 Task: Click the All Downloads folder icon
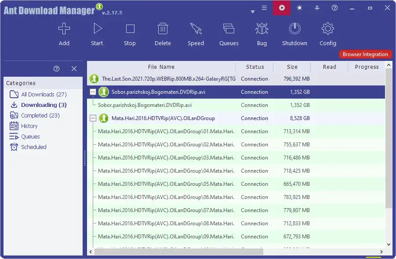(x=14, y=94)
